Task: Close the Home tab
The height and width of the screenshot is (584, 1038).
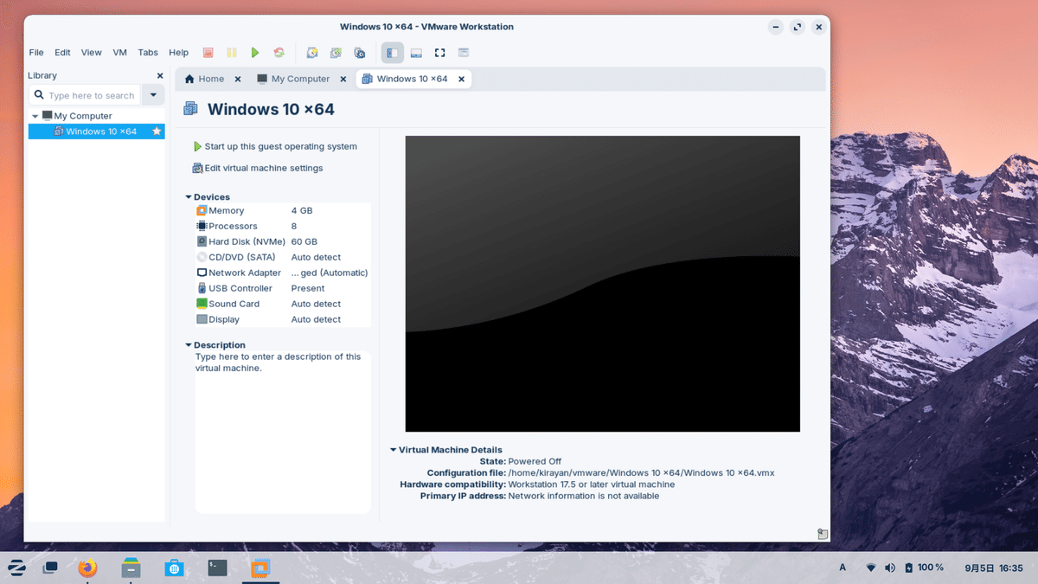Action: click(x=239, y=79)
